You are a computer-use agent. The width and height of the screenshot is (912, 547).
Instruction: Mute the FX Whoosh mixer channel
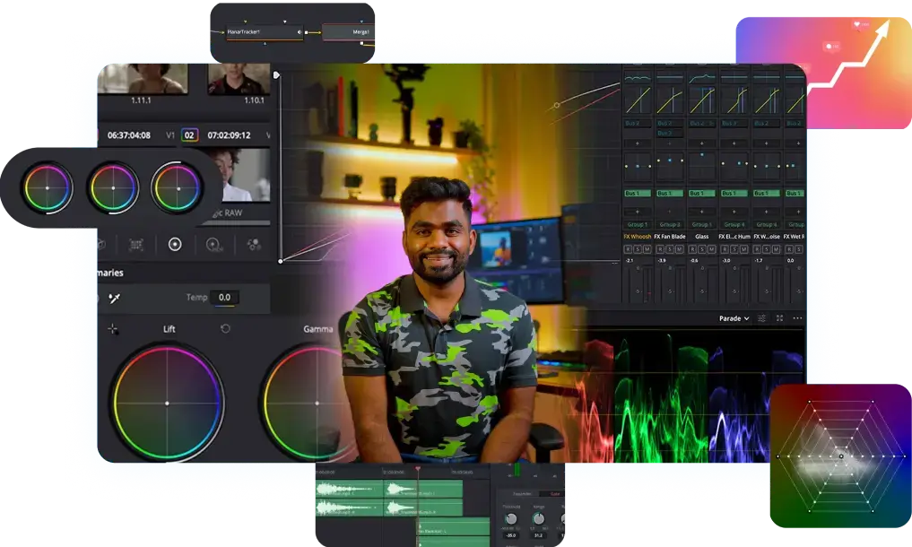(647, 248)
